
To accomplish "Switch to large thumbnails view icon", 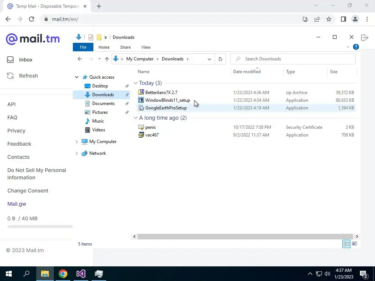I will [354, 244].
